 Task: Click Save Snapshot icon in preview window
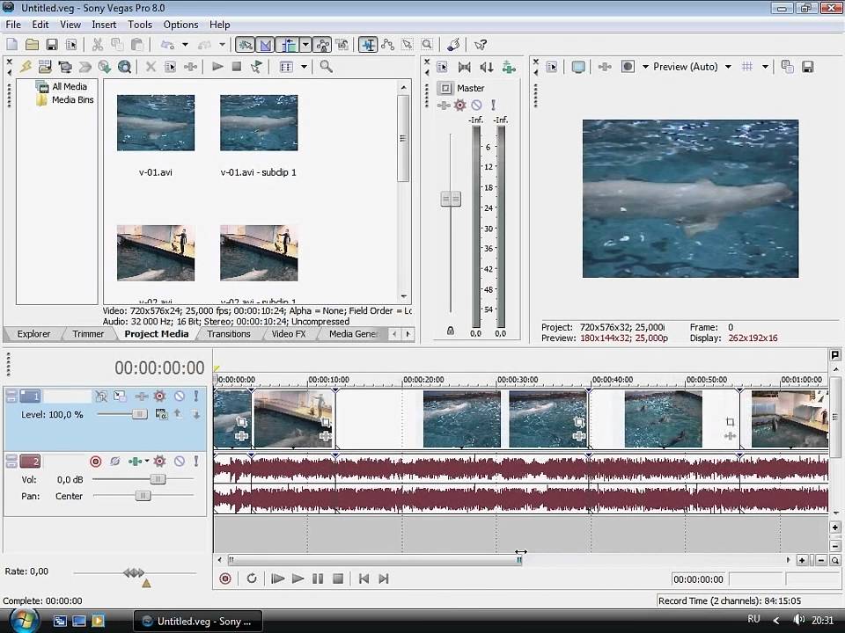(807, 67)
